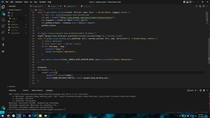210x118 pixels.
Task: Collapse the SAMPLE-PROJECT folder section
Action: point(15,10)
